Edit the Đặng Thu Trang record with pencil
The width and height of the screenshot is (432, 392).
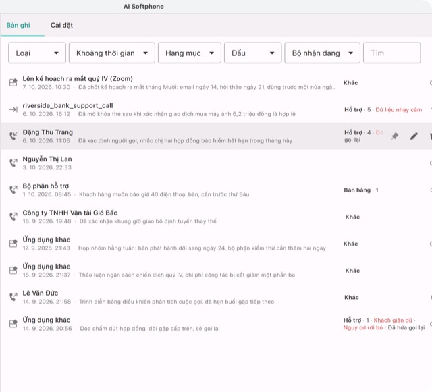coord(414,136)
